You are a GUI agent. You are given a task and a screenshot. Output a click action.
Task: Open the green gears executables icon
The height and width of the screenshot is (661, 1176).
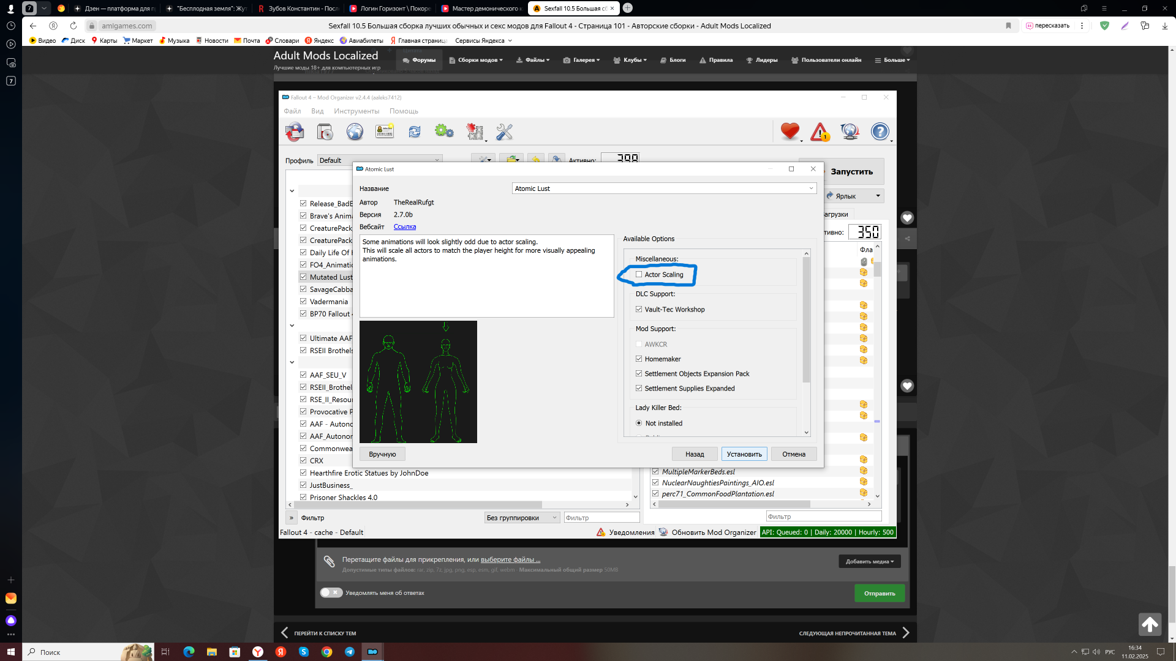coord(444,132)
